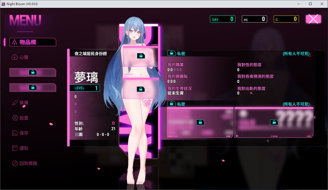328x190 pixels.
Task: Click the 三圍 value 0-0-0
Action: (103, 135)
